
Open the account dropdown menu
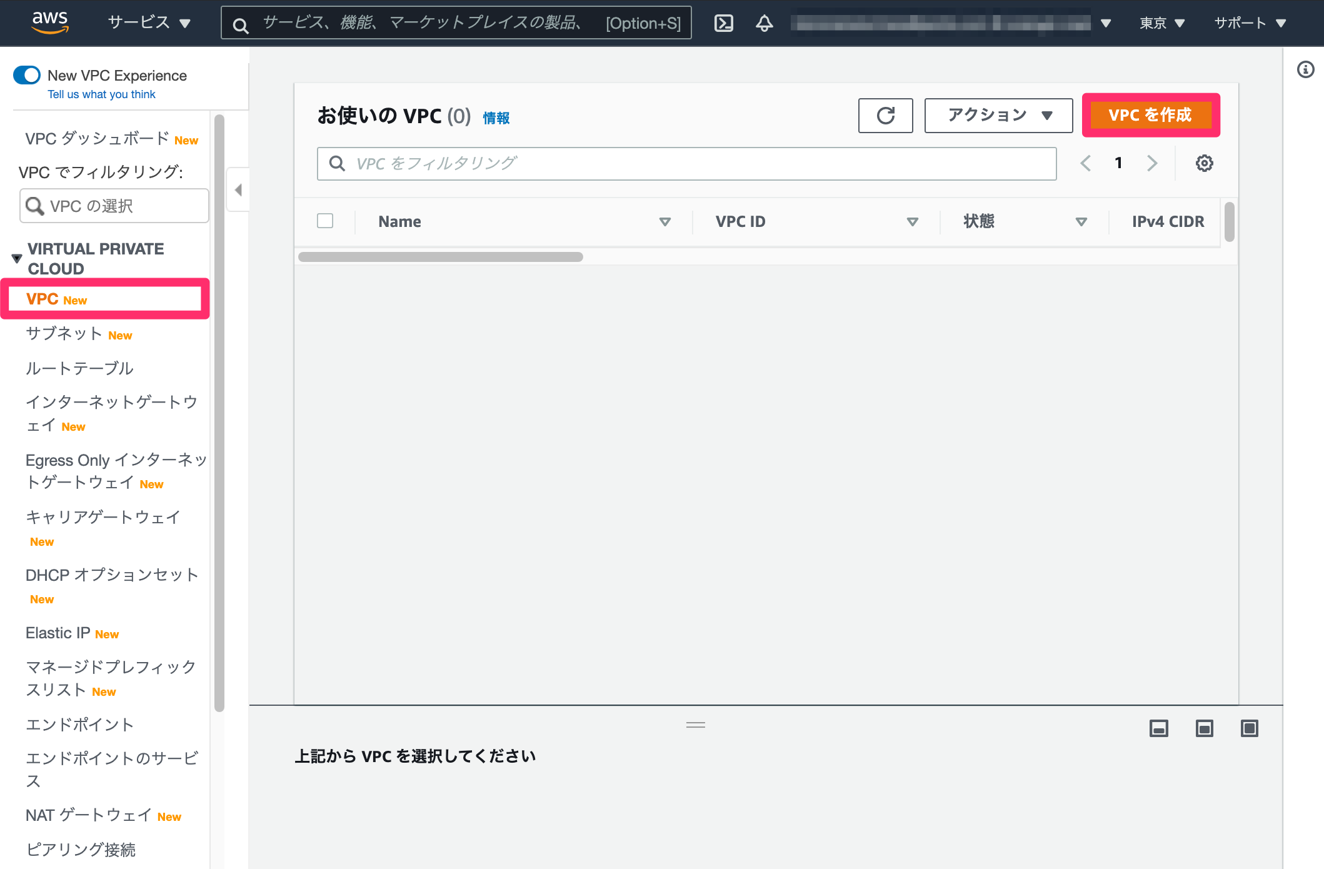[x=950, y=23]
